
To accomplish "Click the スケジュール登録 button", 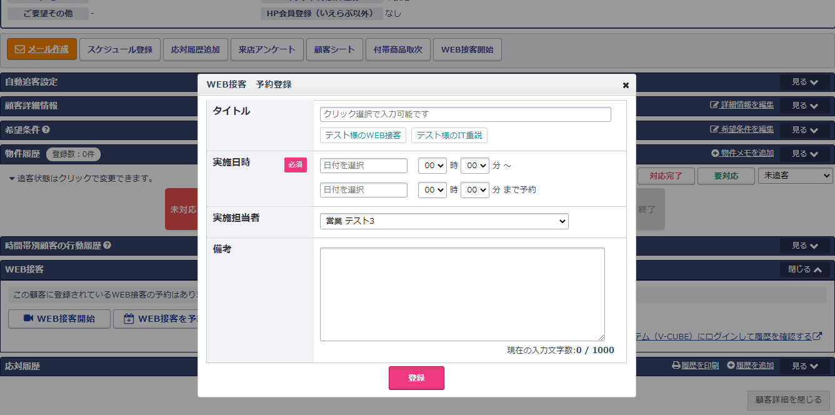I will point(120,49).
